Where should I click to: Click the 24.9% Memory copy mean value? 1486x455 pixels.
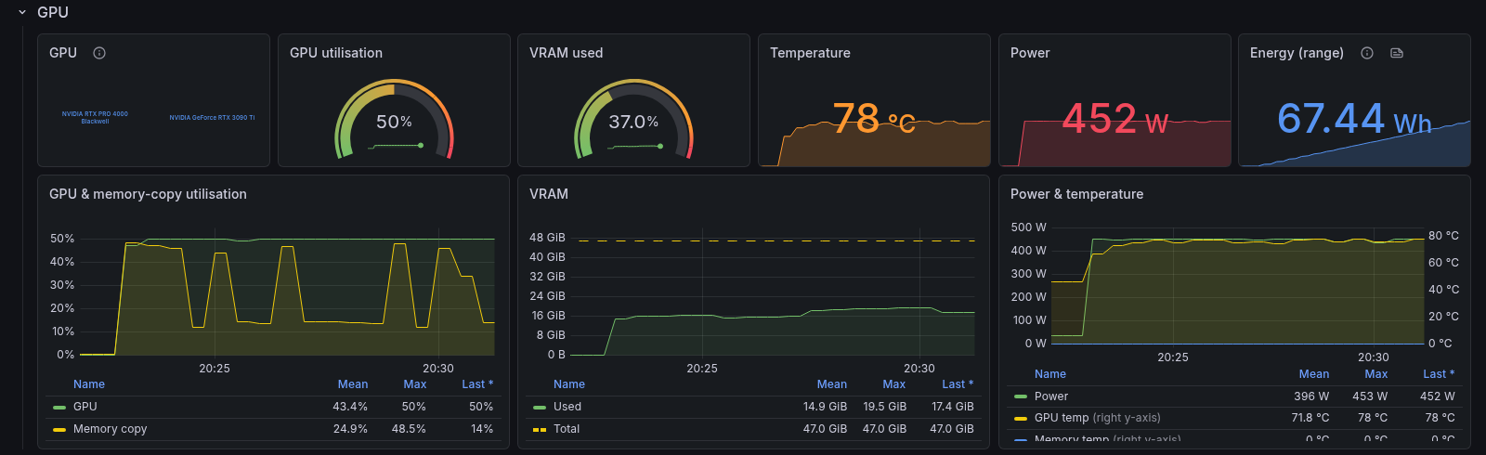click(x=350, y=429)
